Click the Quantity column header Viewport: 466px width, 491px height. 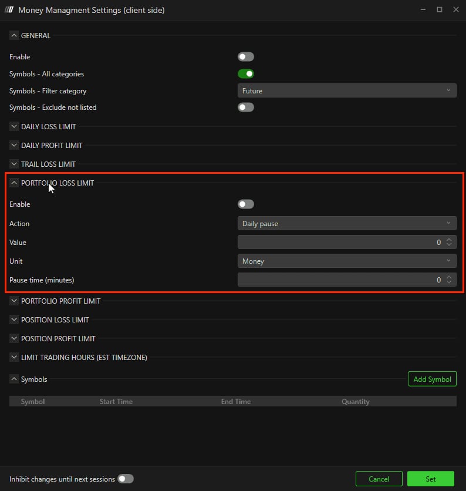(x=356, y=402)
